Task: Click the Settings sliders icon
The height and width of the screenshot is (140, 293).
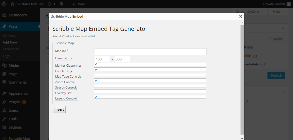Action: [4, 127]
